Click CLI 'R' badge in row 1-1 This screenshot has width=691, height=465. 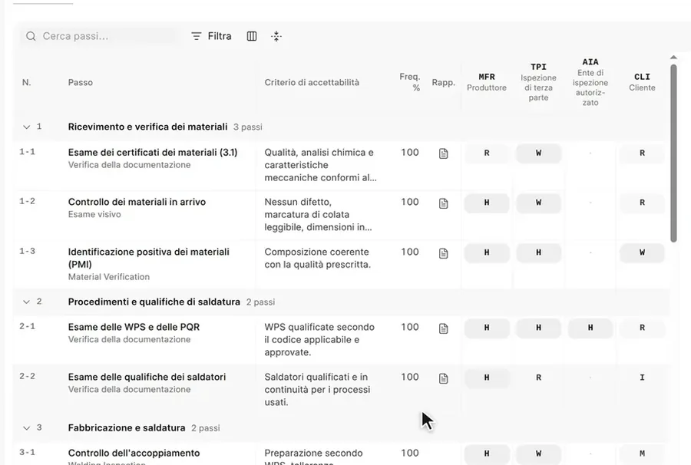(642, 153)
